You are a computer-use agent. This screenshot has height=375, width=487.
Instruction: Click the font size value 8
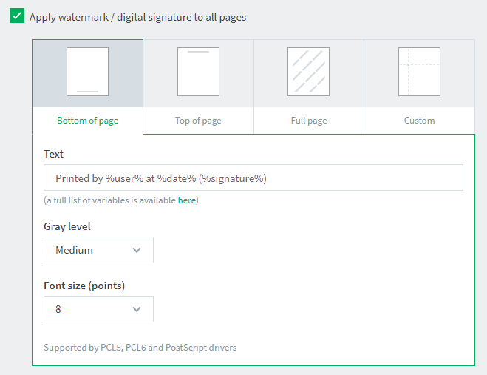pos(58,309)
